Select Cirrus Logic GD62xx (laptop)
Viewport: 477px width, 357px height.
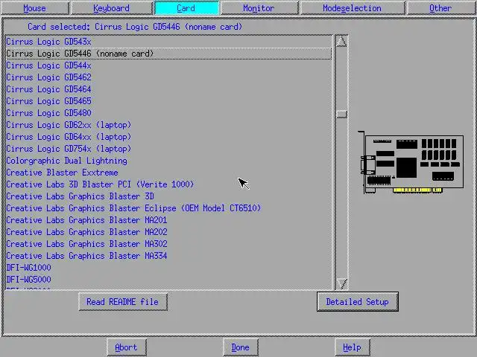pyautogui.click(x=169, y=125)
